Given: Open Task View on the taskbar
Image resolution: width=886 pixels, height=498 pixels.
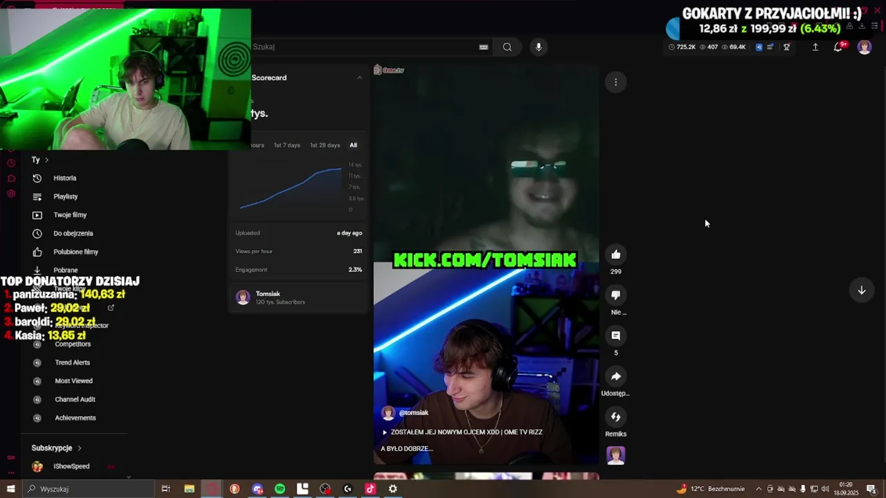Looking at the screenshot, I should [x=165, y=489].
